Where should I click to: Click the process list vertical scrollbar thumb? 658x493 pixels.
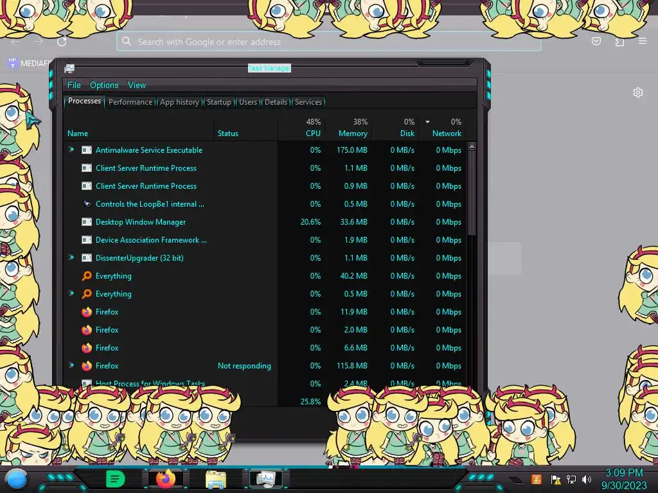tap(472, 193)
